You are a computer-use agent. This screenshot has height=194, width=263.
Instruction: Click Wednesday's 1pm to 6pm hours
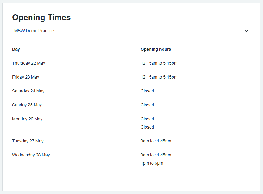[x=152, y=163]
